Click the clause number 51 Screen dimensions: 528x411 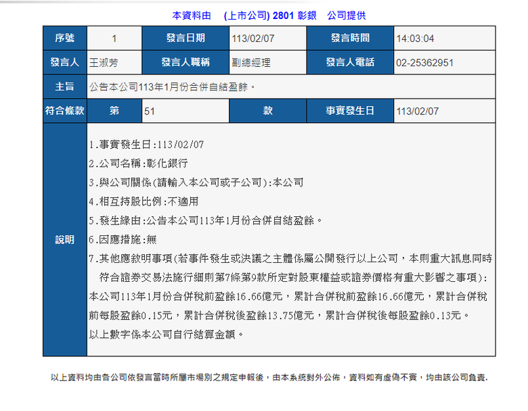point(150,111)
